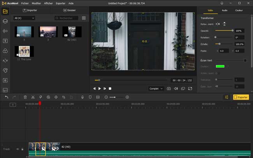Click the yellow Exporter button
Viewport: 253px width, 158px height.
(241, 97)
